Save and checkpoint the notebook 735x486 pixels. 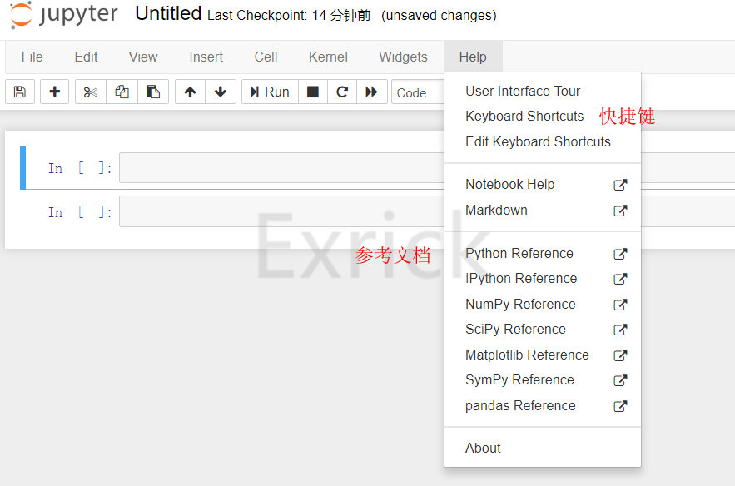(x=20, y=92)
